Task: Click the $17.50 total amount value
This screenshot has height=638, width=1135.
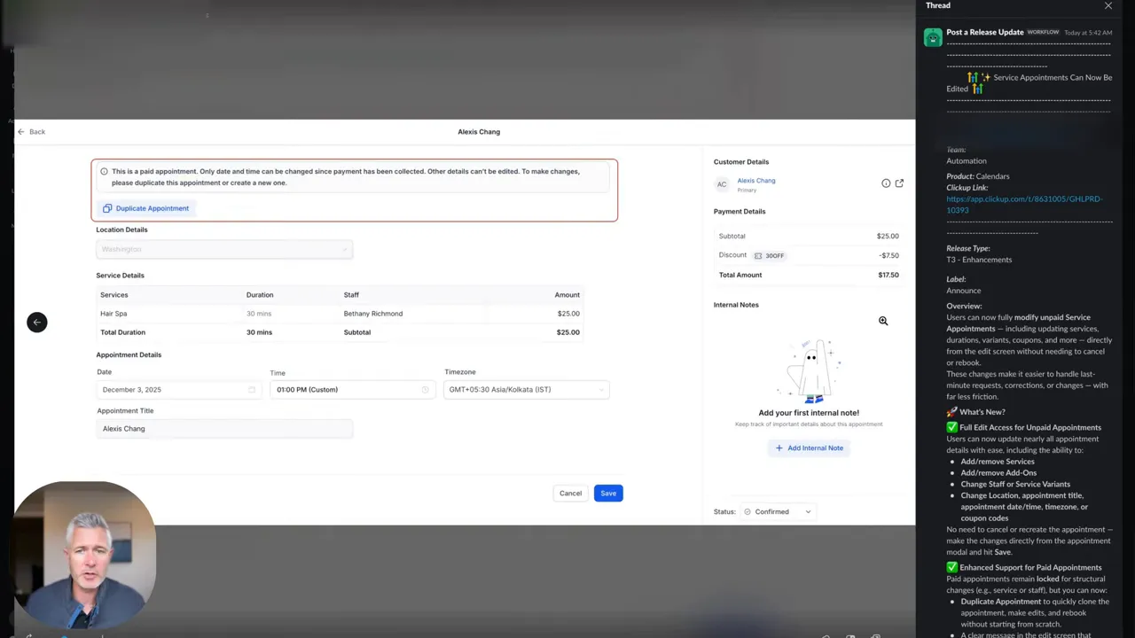Action: (888, 275)
